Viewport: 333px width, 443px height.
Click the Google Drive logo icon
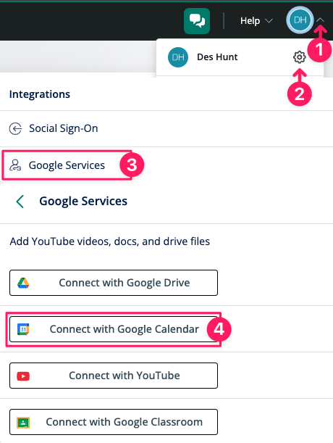click(23, 283)
